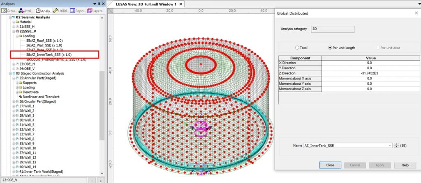This screenshot has height=183, width=421.
Task: Expand the 23:OBE_H analysis node
Action: point(14,64)
